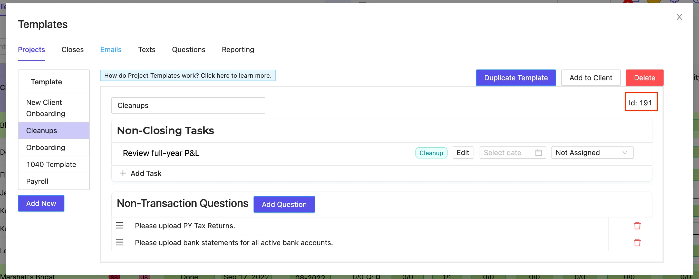
Task: Select the Payroll template
Action: click(54, 181)
